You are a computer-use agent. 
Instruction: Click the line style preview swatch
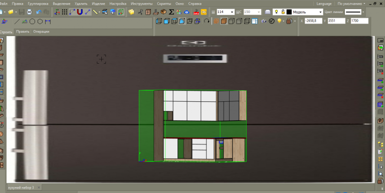353,12
